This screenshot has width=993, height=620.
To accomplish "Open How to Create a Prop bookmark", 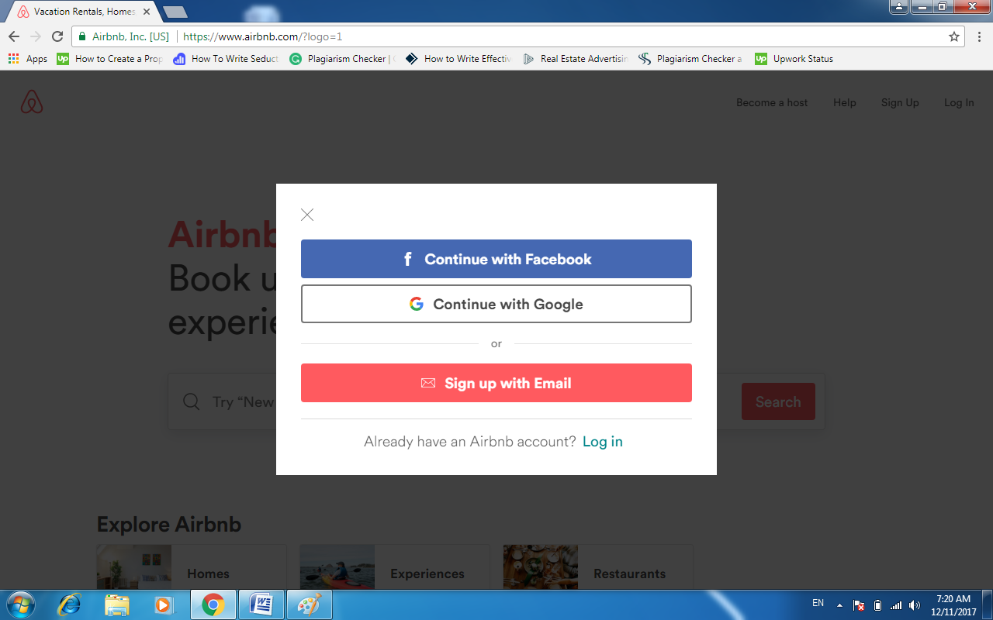I will point(110,59).
